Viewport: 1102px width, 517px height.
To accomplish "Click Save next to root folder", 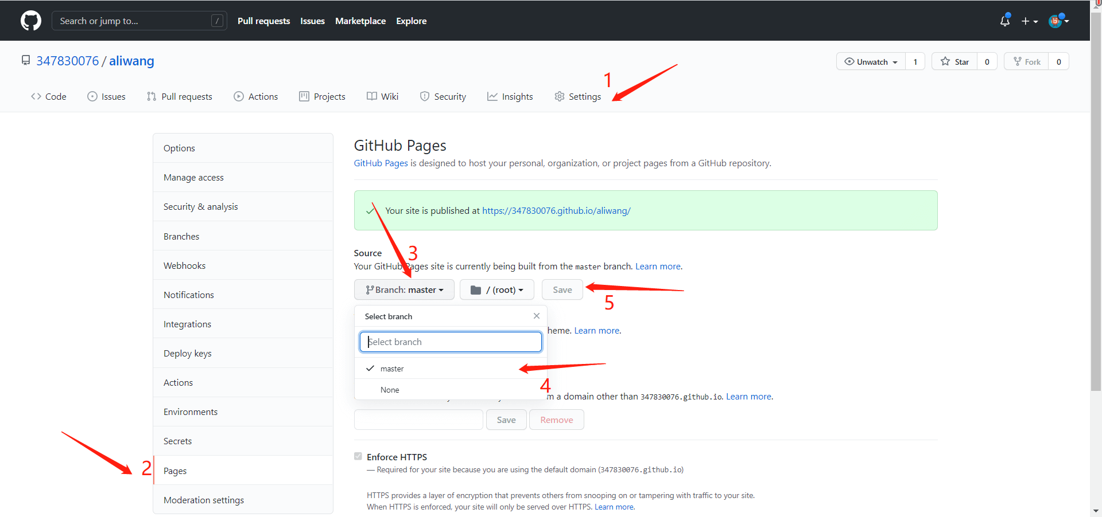I will 562,289.
